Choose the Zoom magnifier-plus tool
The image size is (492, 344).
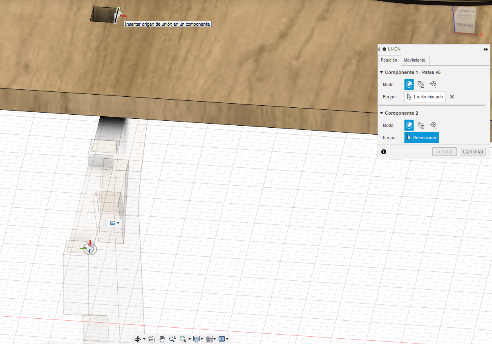point(172,339)
